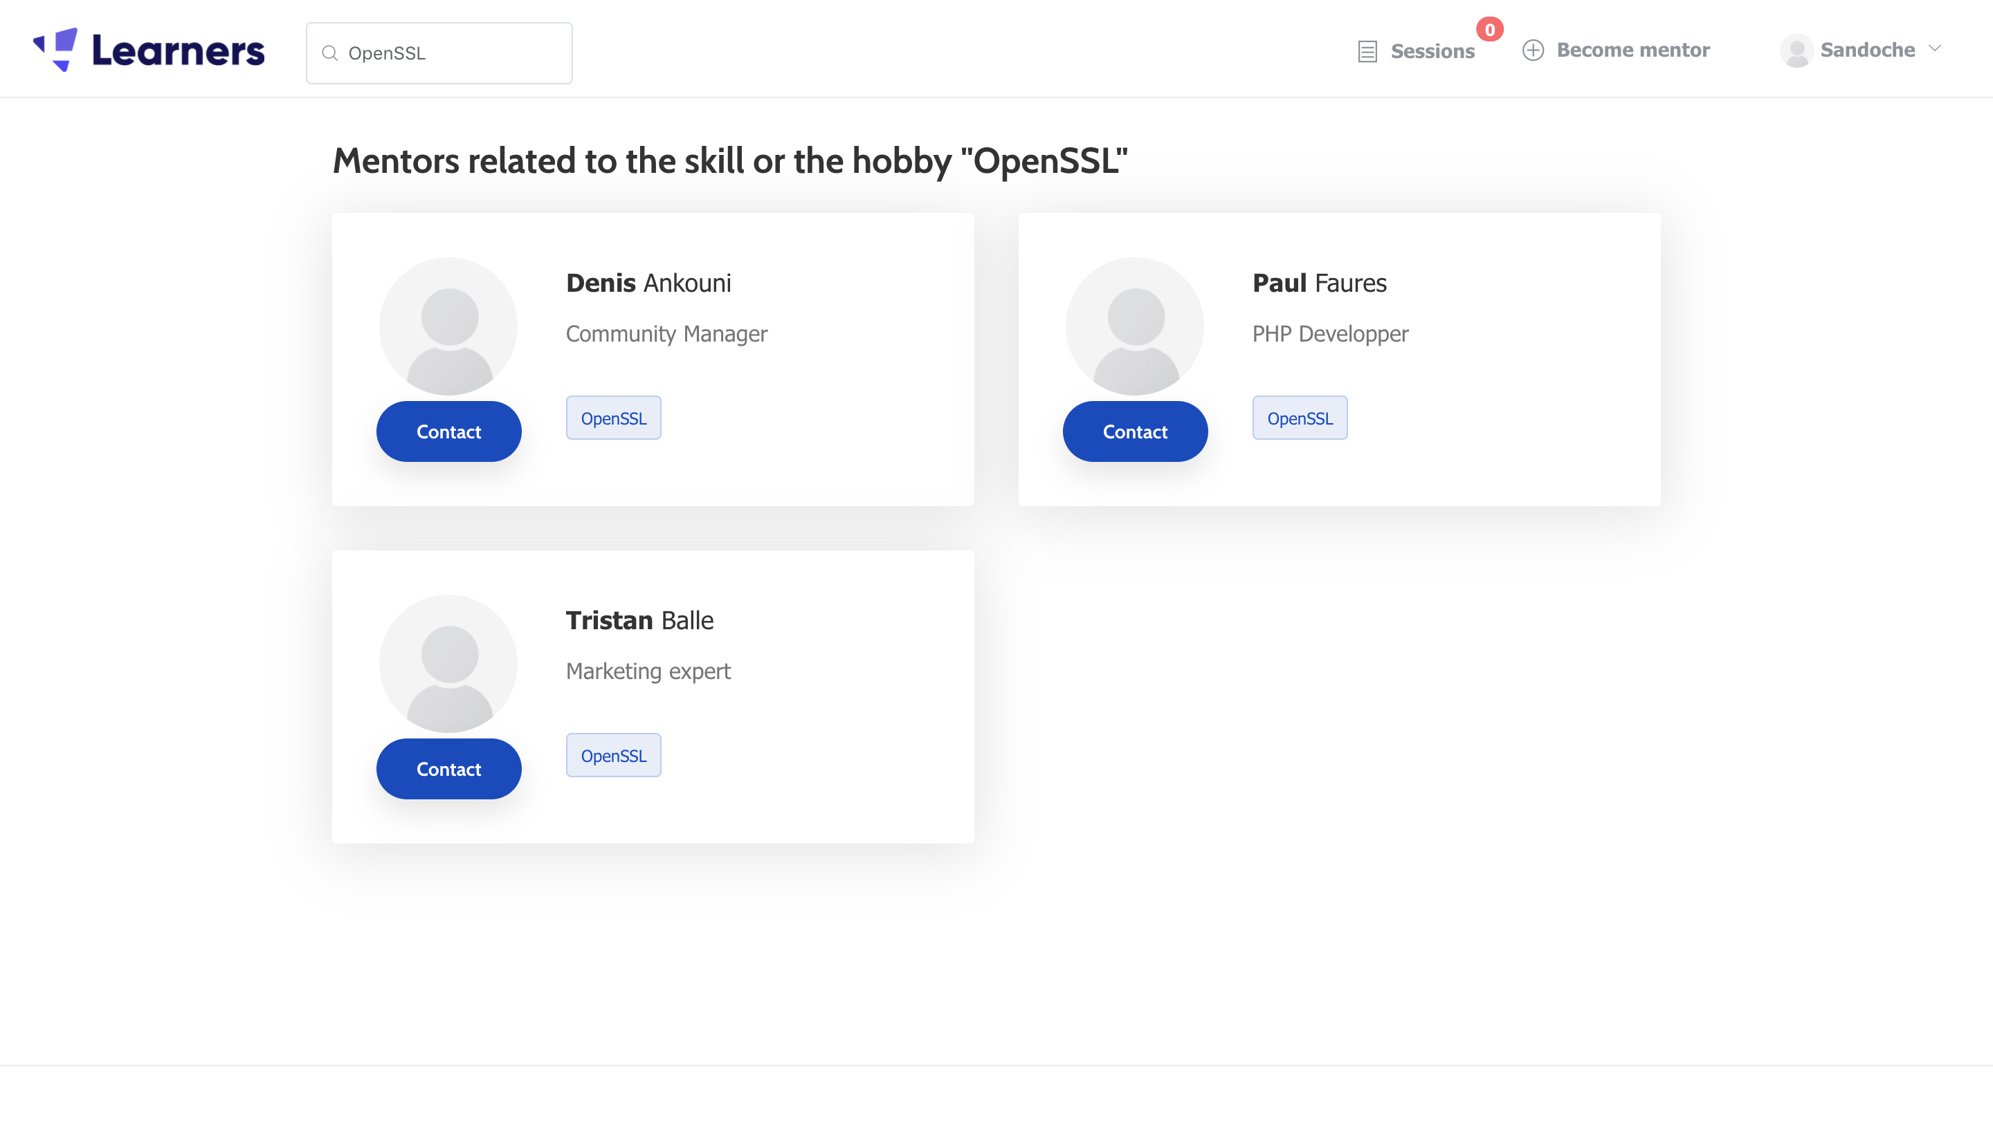Contact mentor Paul Faures
This screenshot has width=1993, height=1134.
1135,431
